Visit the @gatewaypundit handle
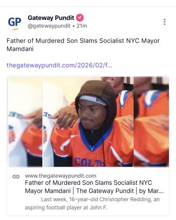Screen dimensions: 176x220 [x=49, y=26]
